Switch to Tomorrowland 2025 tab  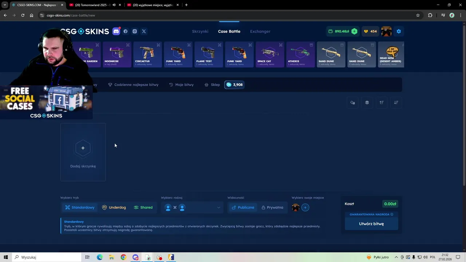[x=95, y=5]
